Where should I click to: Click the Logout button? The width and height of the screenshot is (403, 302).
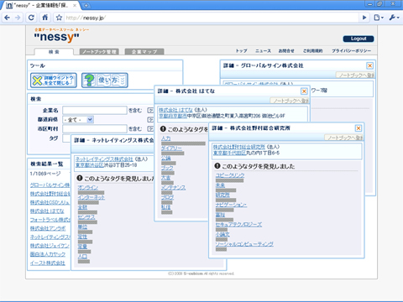click(x=359, y=39)
